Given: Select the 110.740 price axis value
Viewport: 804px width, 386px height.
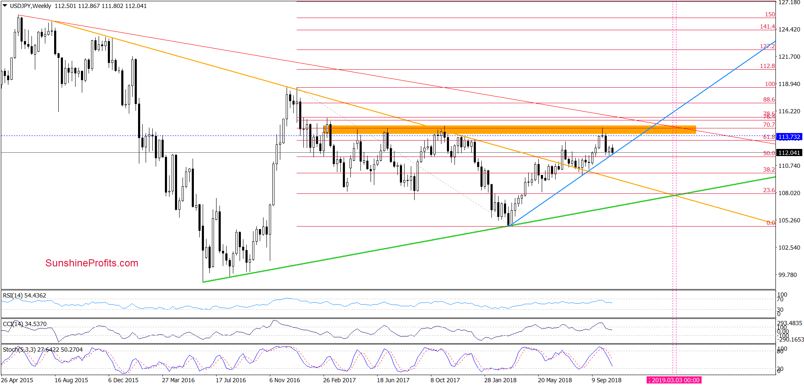Looking at the screenshot, I should coord(789,166).
